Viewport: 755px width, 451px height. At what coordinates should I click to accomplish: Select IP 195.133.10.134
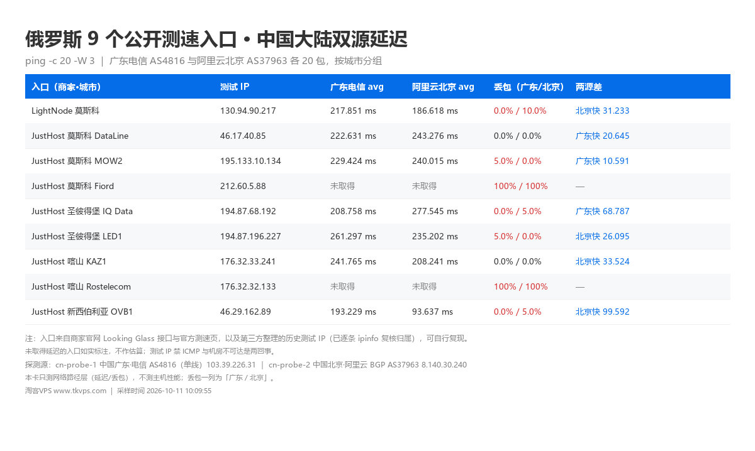[250, 161]
